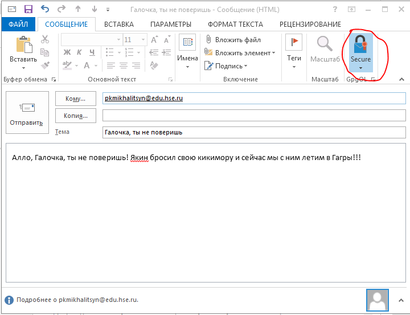Image resolution: width=410 pixels, height=315 pixels.
Task: Apply a bulleted list
Action: [109, 52]
